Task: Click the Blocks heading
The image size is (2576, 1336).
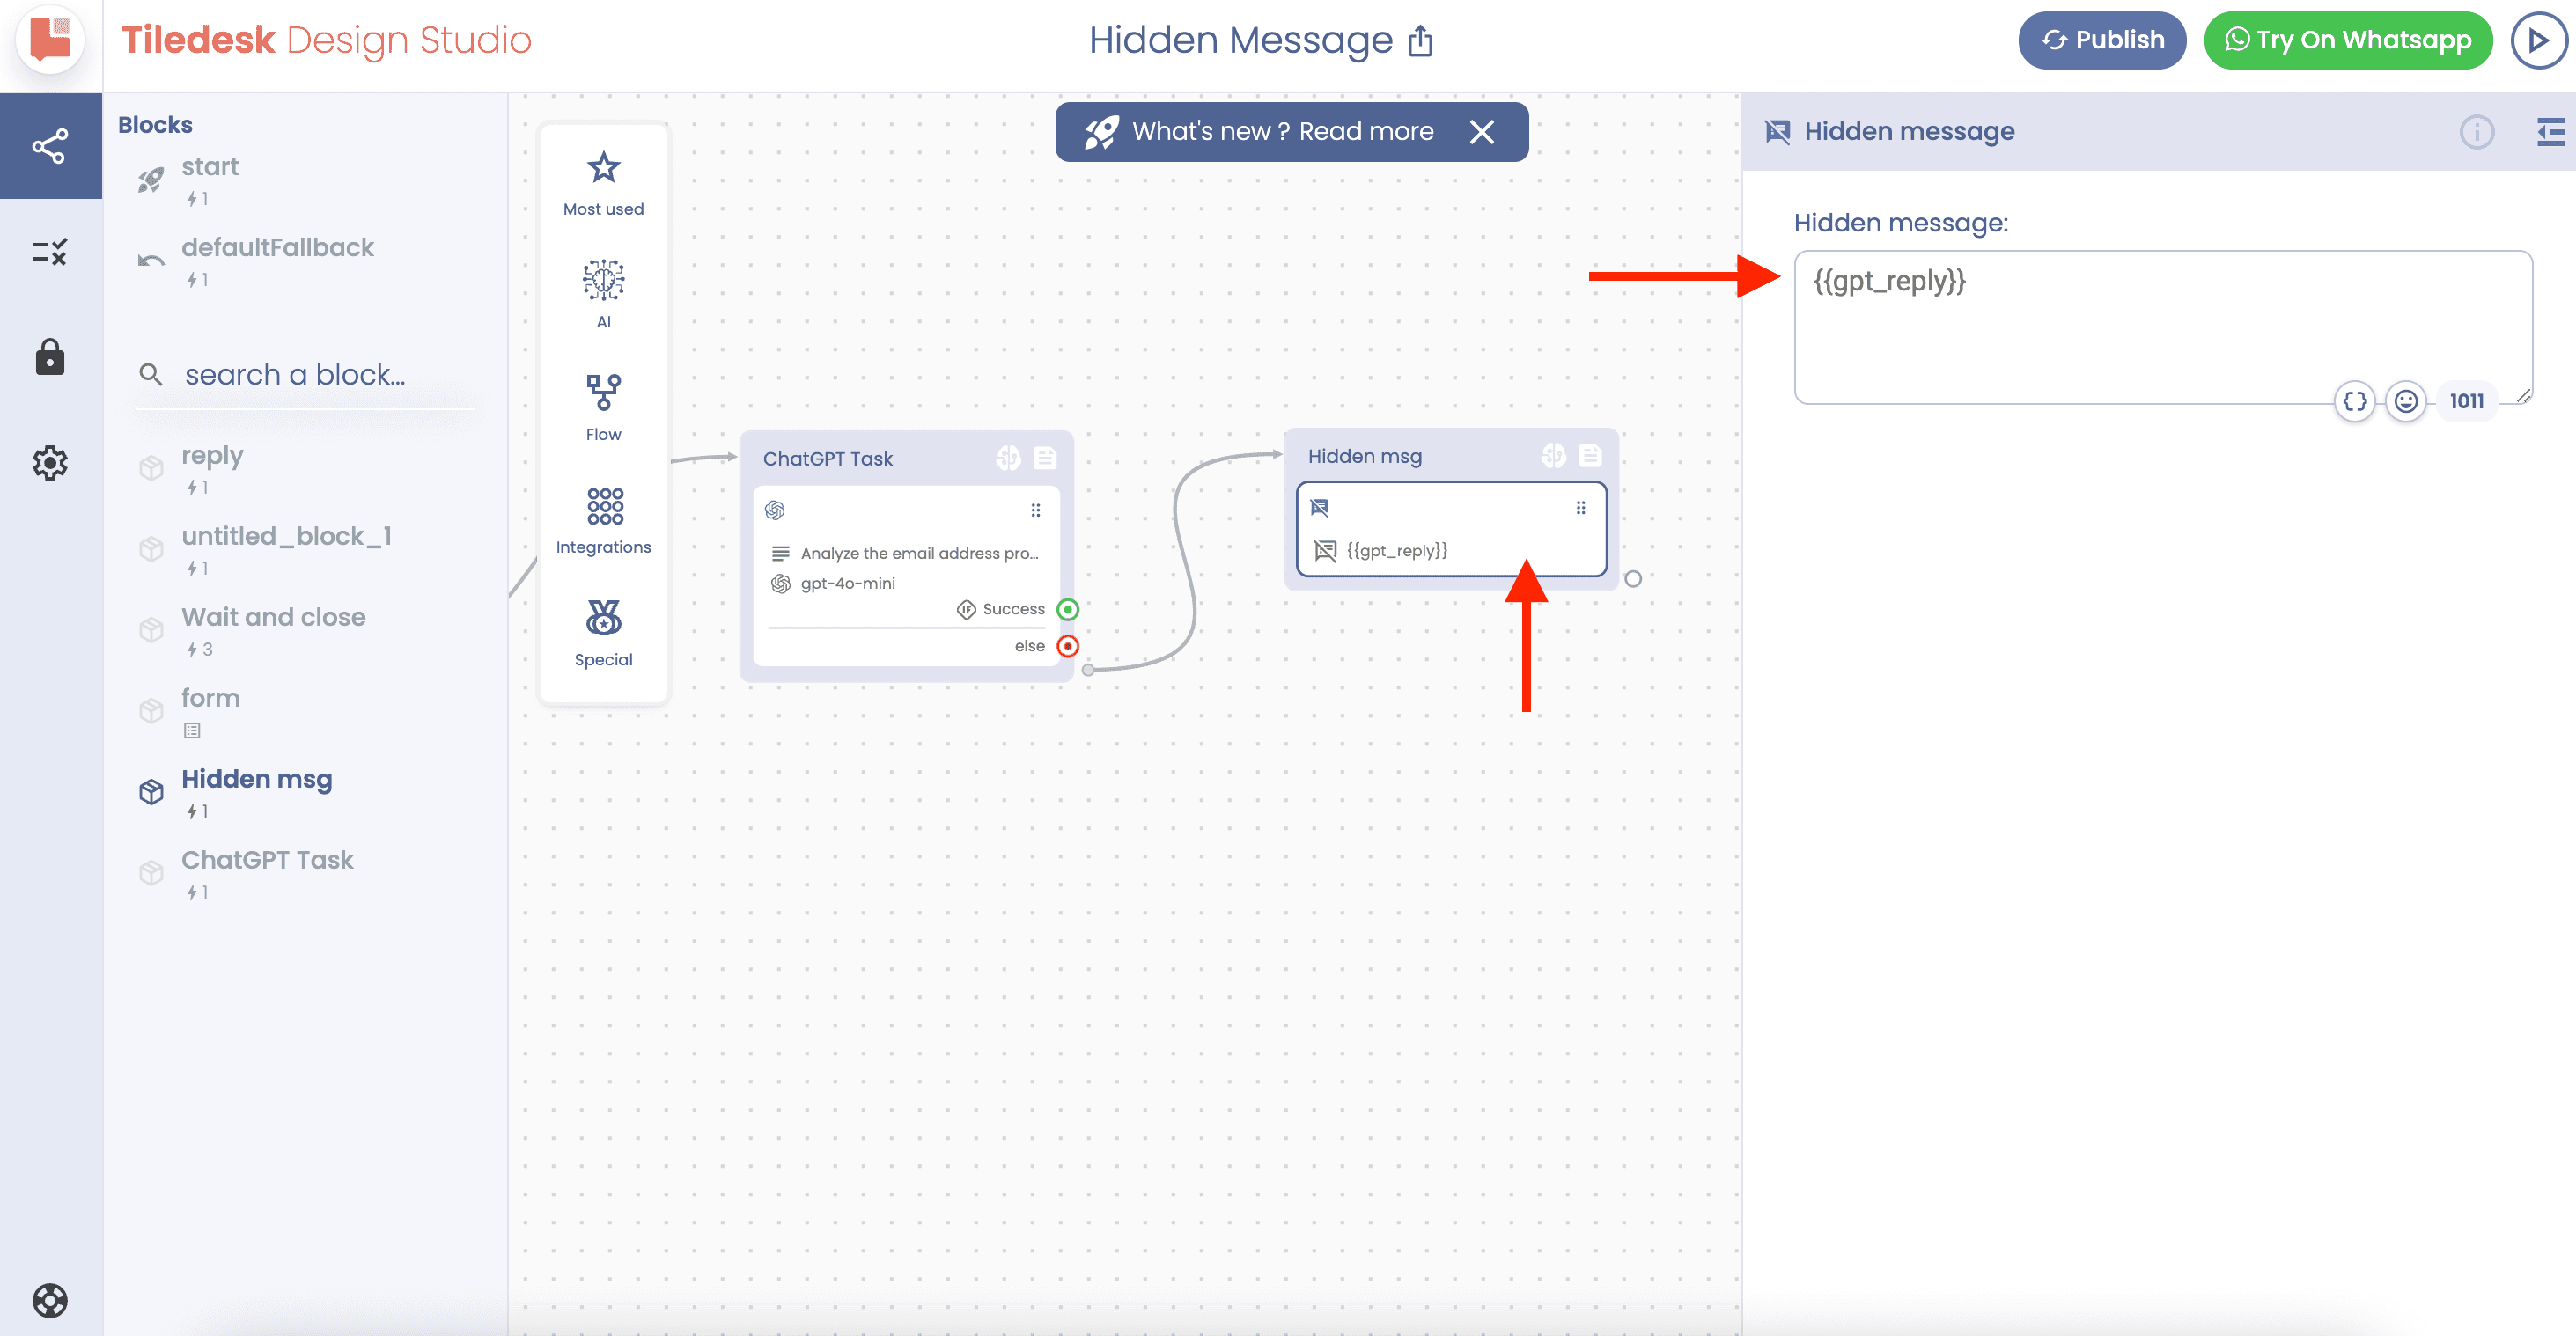Action: [155, 125]
